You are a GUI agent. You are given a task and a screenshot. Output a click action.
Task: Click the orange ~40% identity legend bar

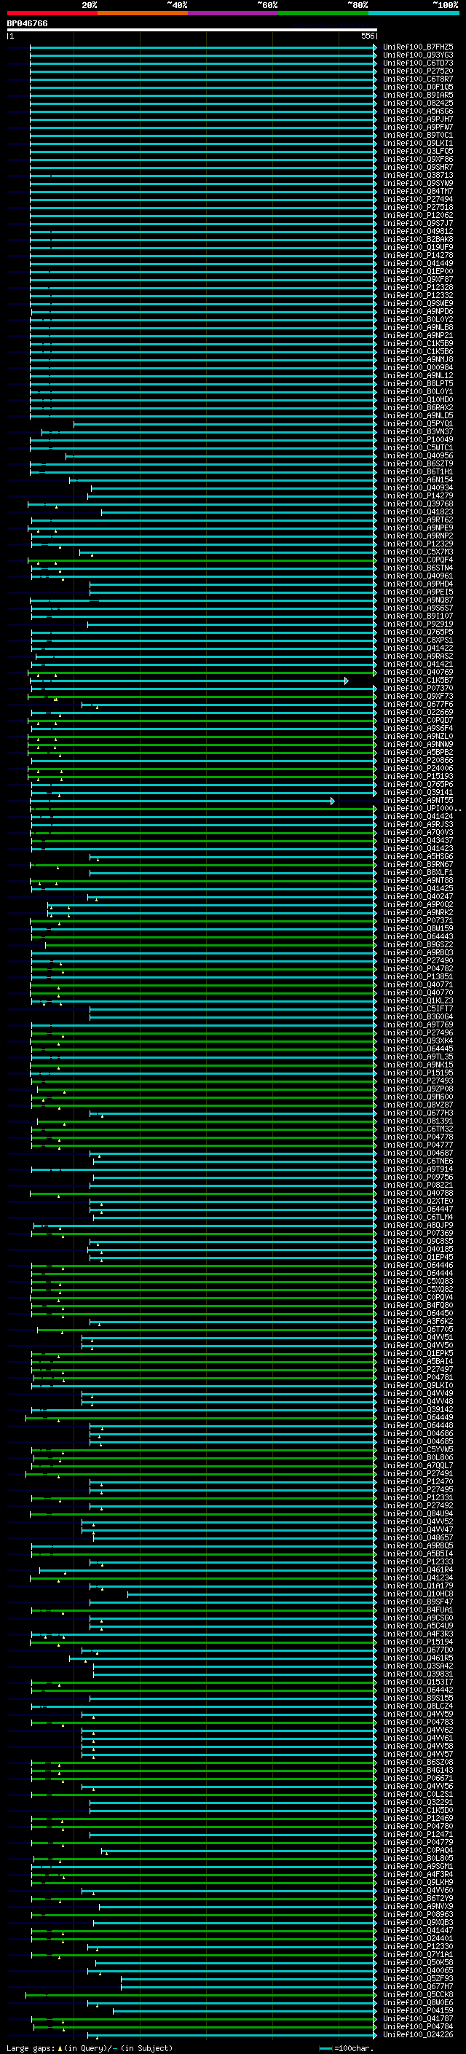pos(143,13)
